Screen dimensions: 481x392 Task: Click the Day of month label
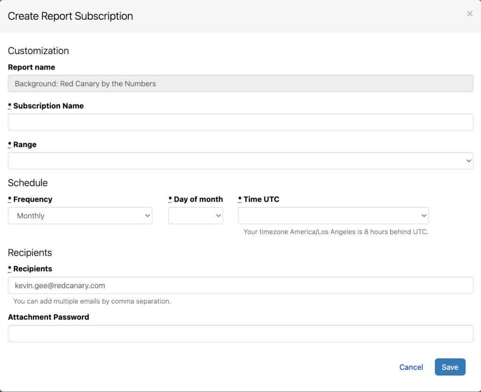(198, 199)
